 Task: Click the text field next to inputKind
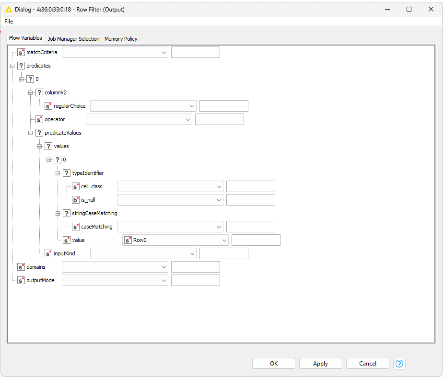pos(223,253)
